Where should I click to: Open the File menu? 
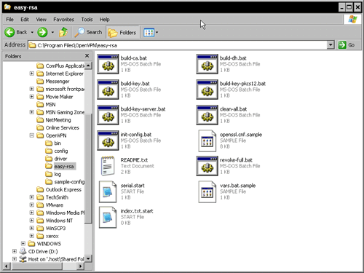[9, 20]
